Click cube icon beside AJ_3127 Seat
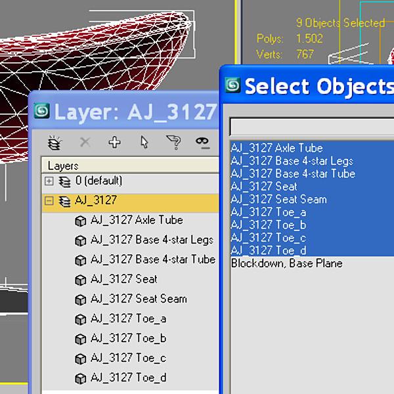Image resolution: width=394 pixels, height=394 pixels. point(81,280)
